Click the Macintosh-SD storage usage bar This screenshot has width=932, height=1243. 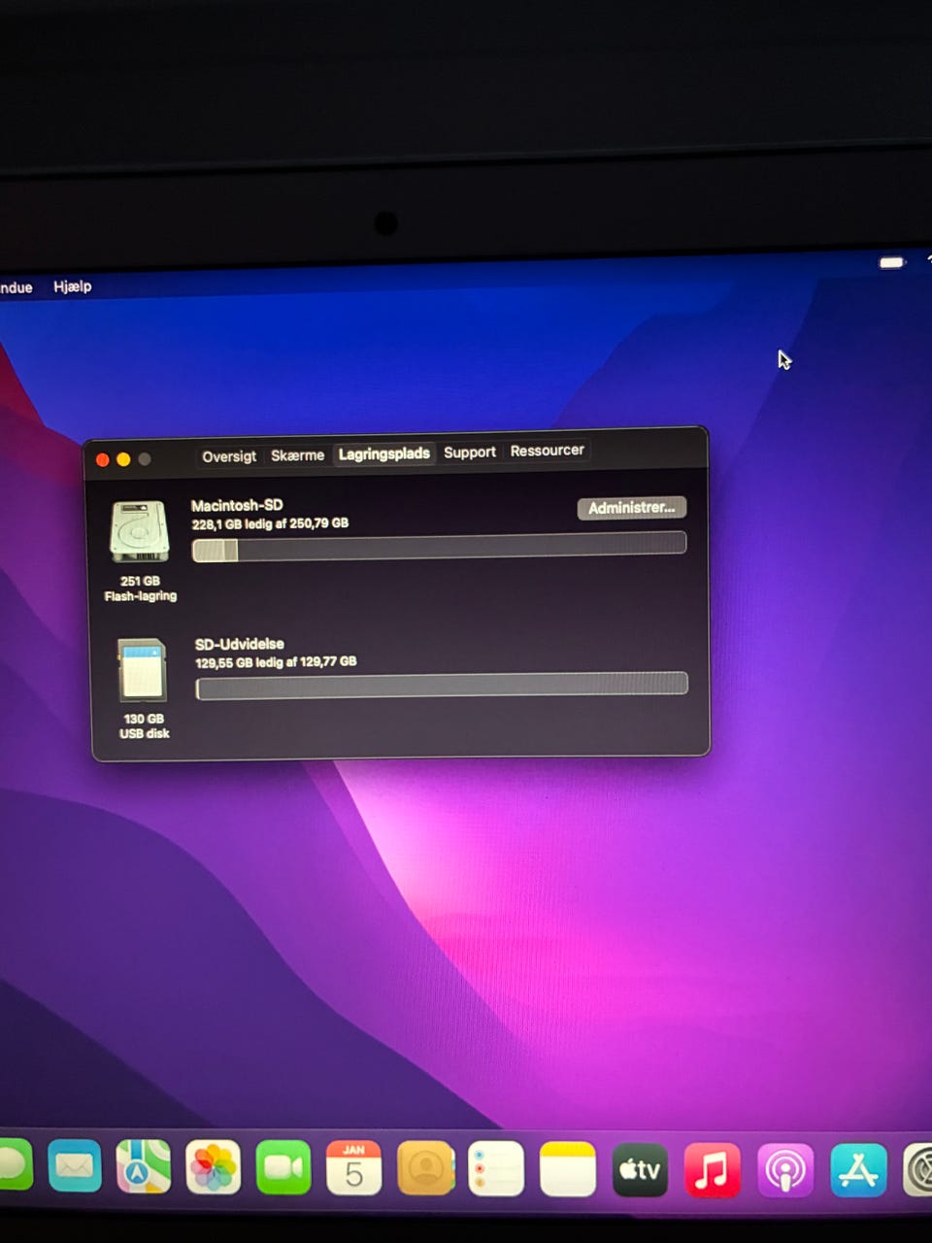(x=440, y=547)
